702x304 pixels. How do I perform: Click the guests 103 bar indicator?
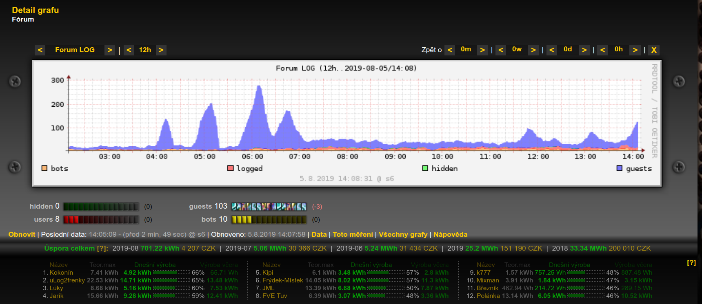269,207
